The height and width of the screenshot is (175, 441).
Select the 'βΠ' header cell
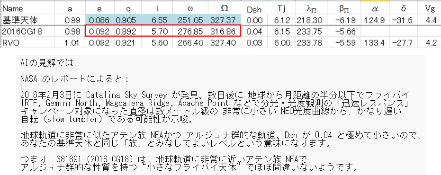(x=344, y=9)
